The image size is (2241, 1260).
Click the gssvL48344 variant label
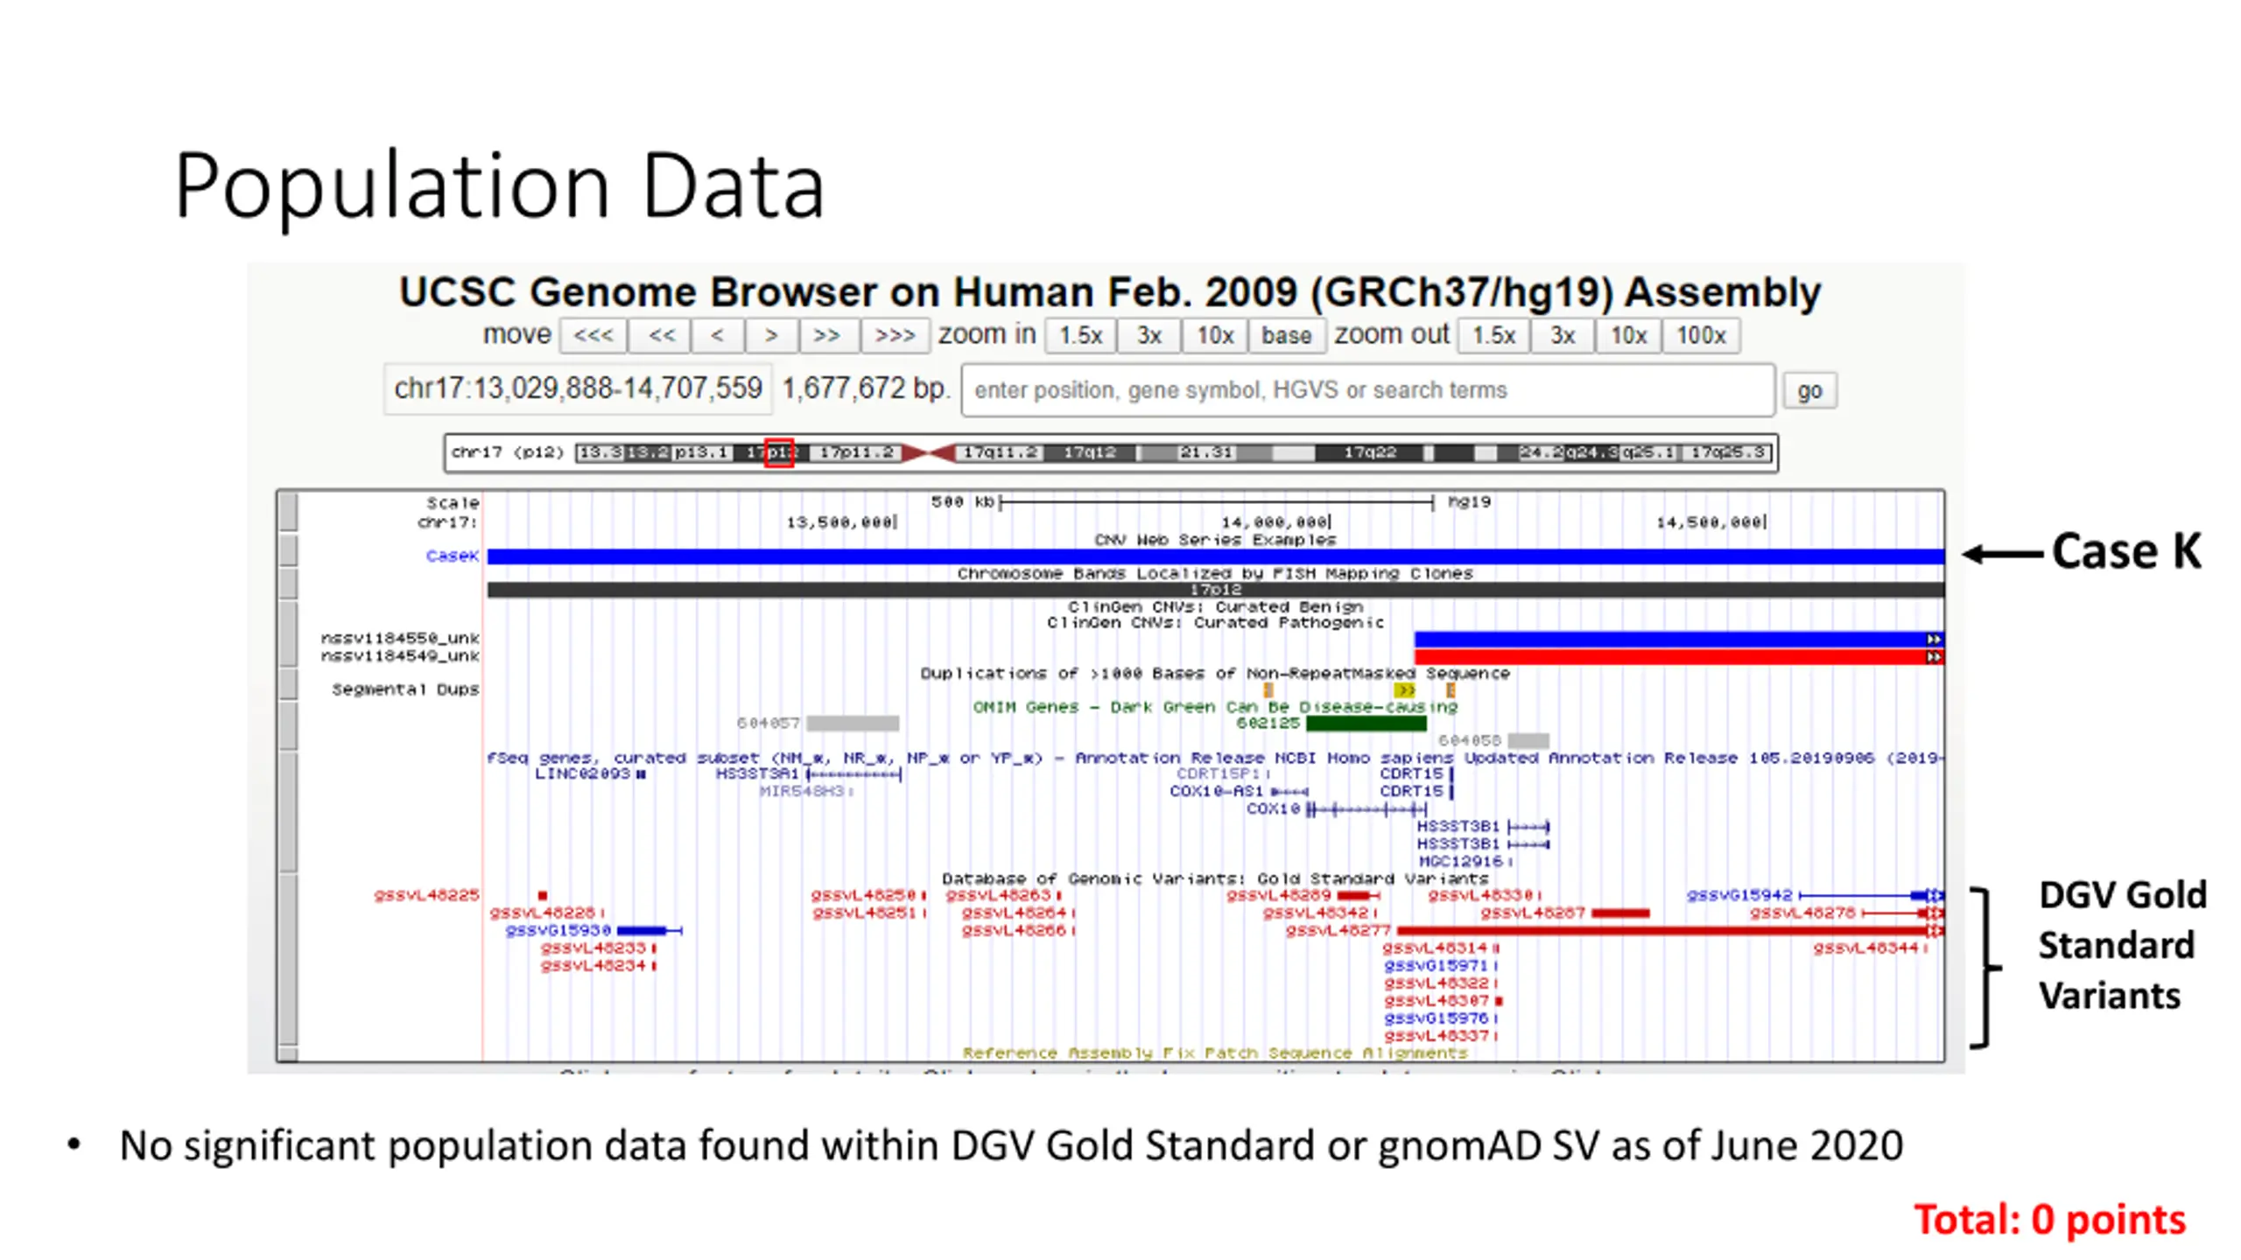(1866, 948)
